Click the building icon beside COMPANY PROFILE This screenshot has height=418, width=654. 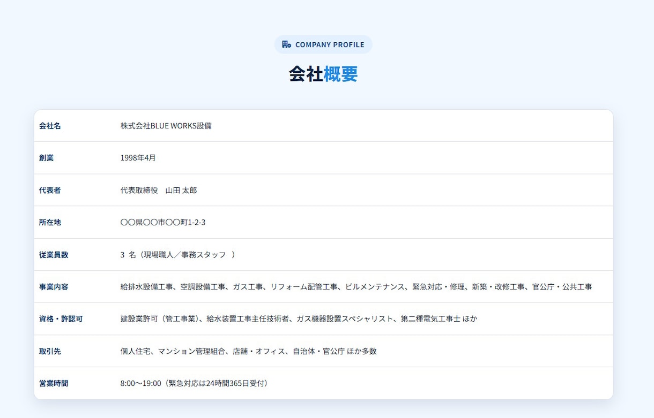click(286, 44)
